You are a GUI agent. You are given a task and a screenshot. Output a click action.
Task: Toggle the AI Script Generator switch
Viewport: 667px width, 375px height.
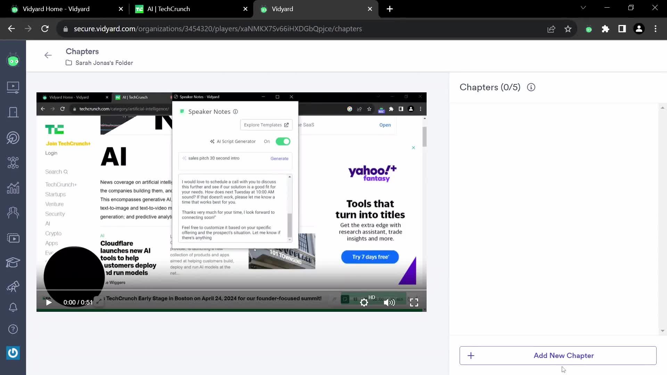point(283,141)
